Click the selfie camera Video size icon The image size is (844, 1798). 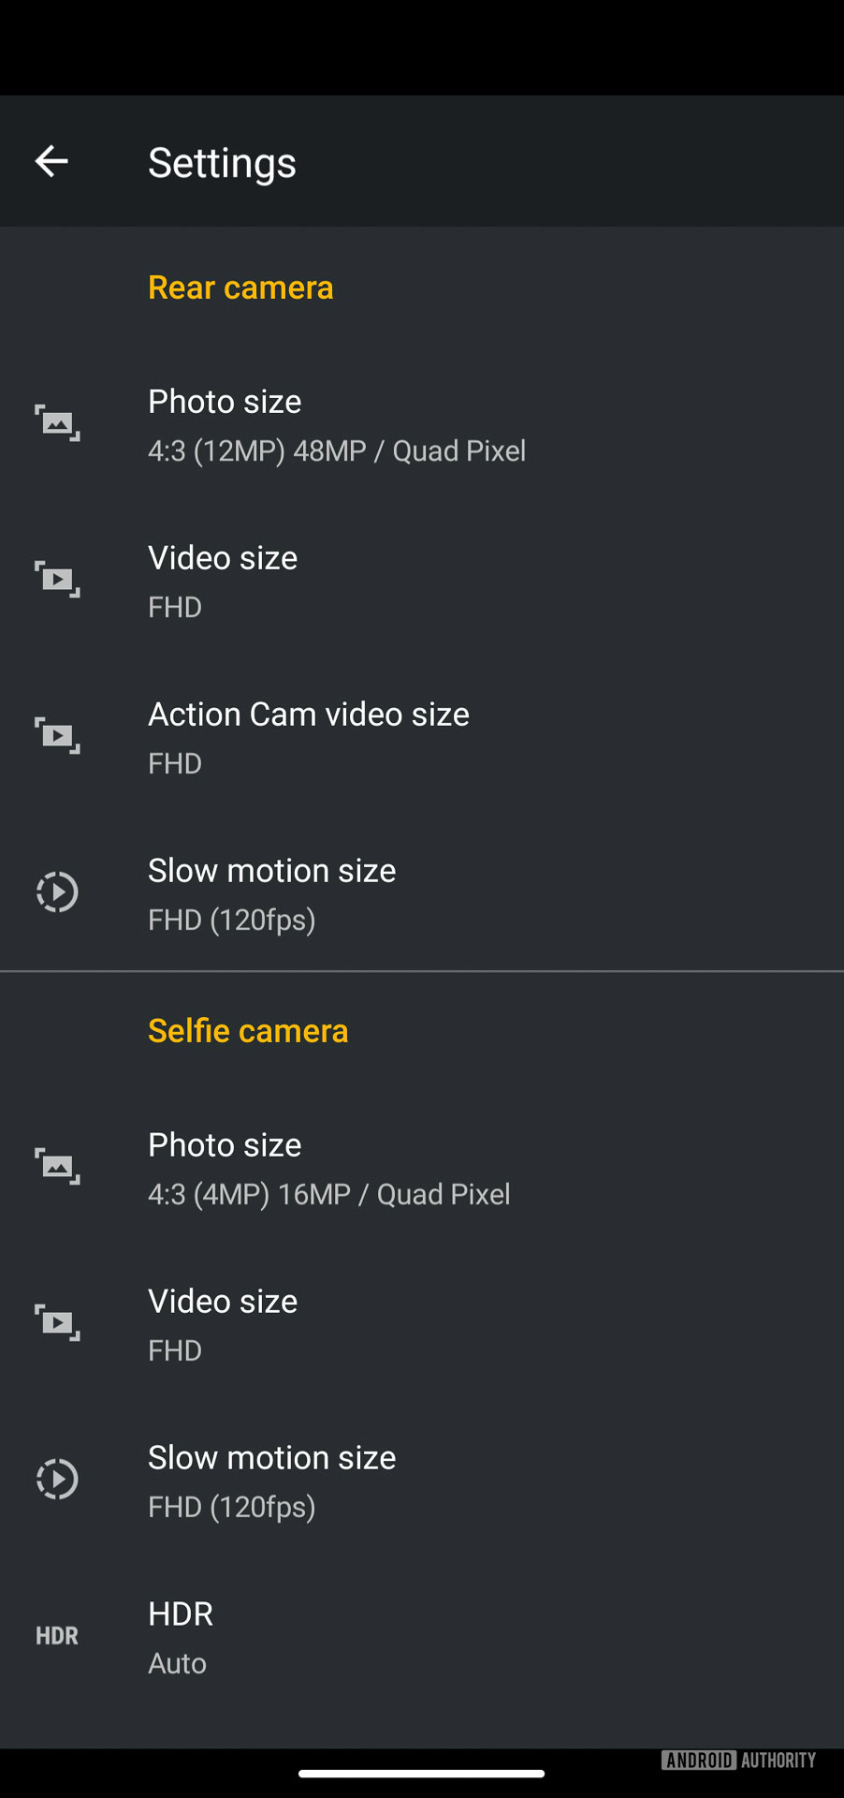(x=57, y=1323)
